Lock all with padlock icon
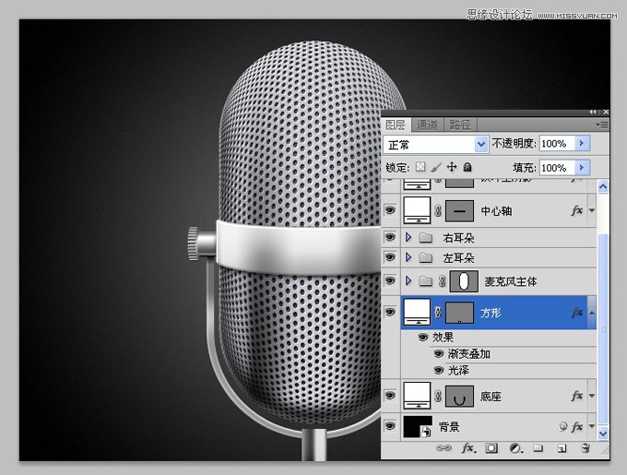 [x=467, y=167]
